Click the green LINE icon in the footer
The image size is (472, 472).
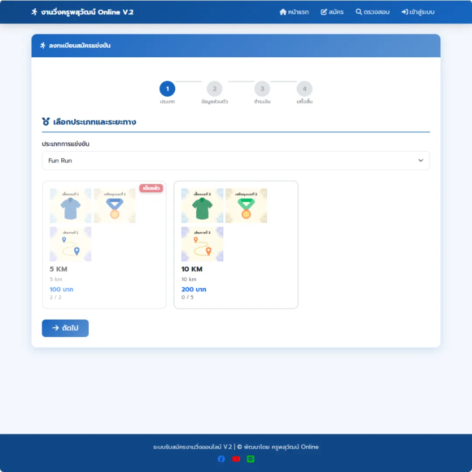(250, 459)
